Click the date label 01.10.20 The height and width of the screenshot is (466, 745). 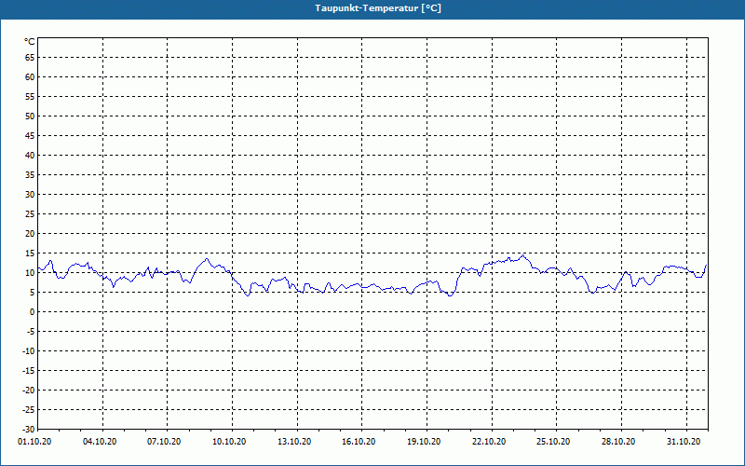pyautogui.click(x=34, y=442)
